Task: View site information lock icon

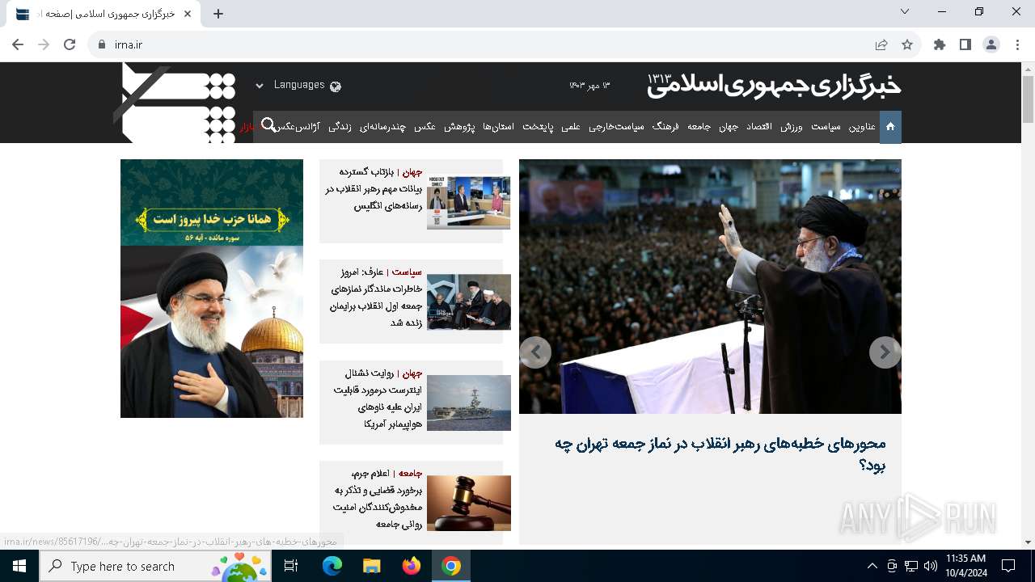Action: (x=101, y=44)
